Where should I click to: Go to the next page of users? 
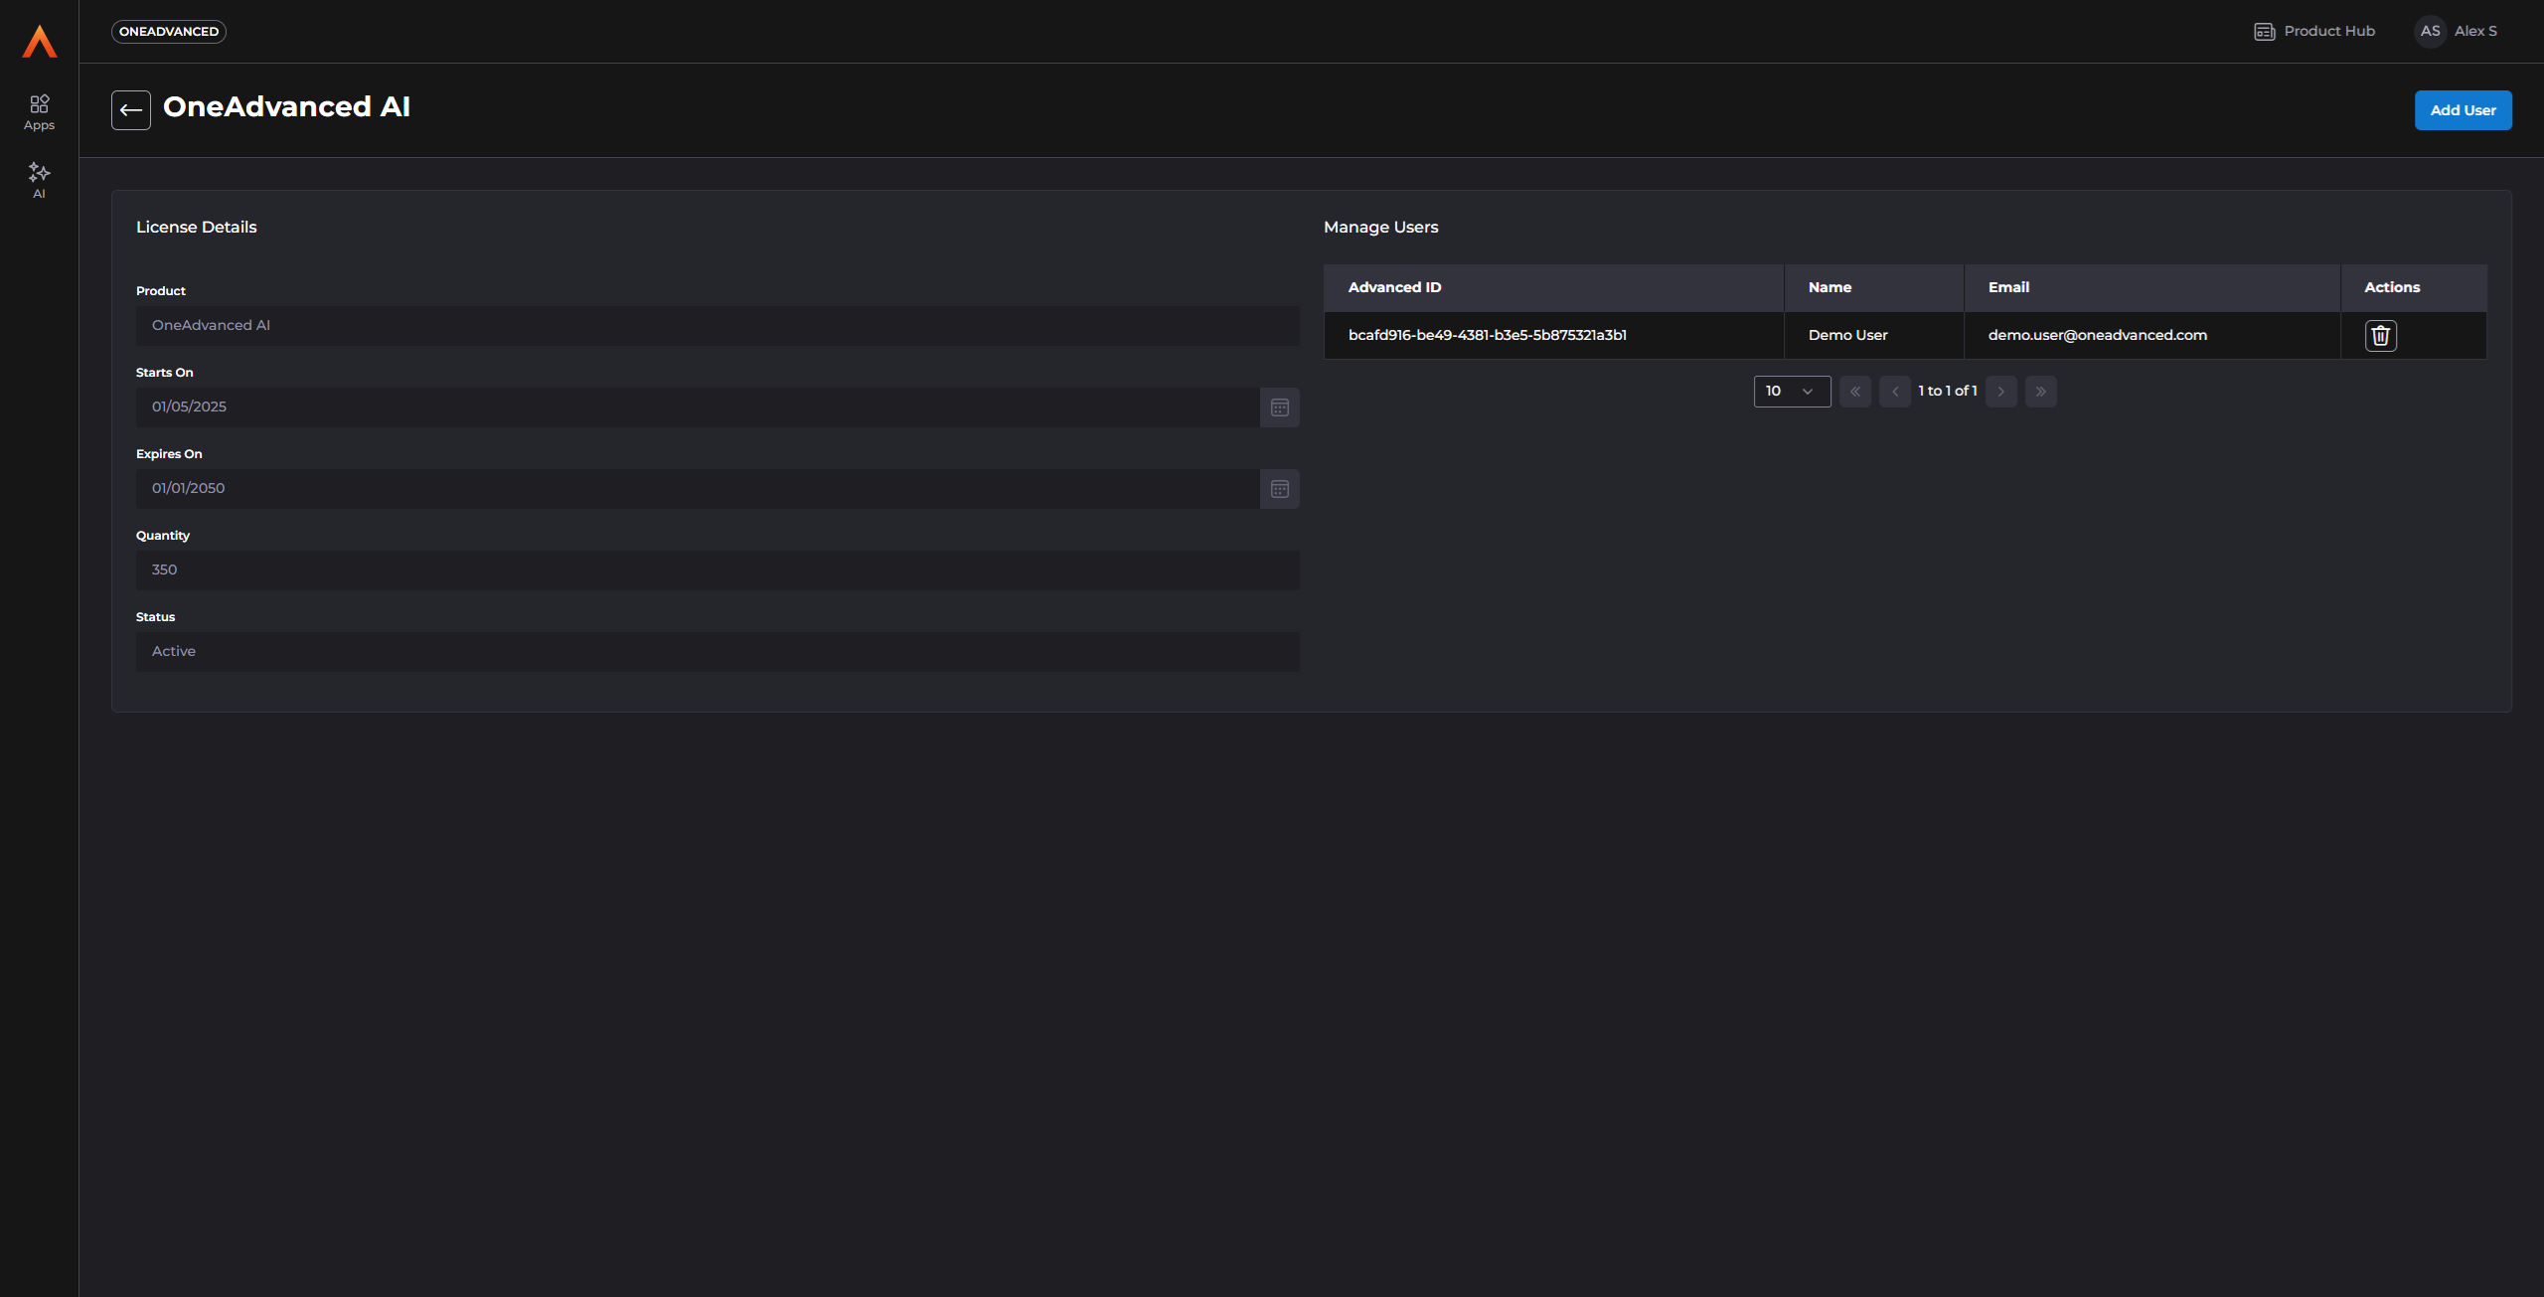[2000, 392]
